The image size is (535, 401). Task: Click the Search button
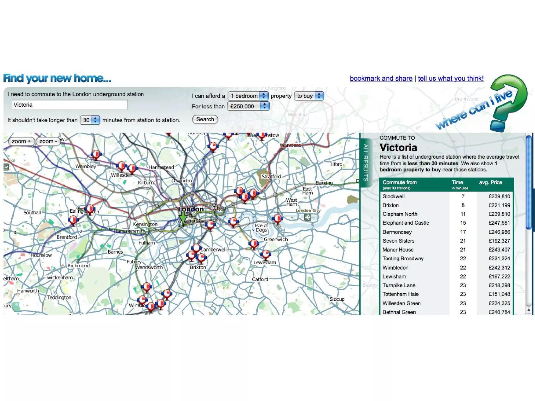[x=205, y=119]
